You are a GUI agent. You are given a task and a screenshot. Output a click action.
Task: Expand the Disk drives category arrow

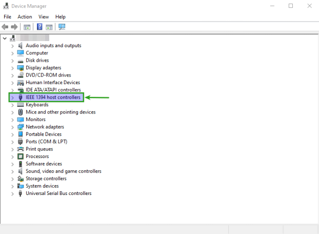tap(12, 61)
